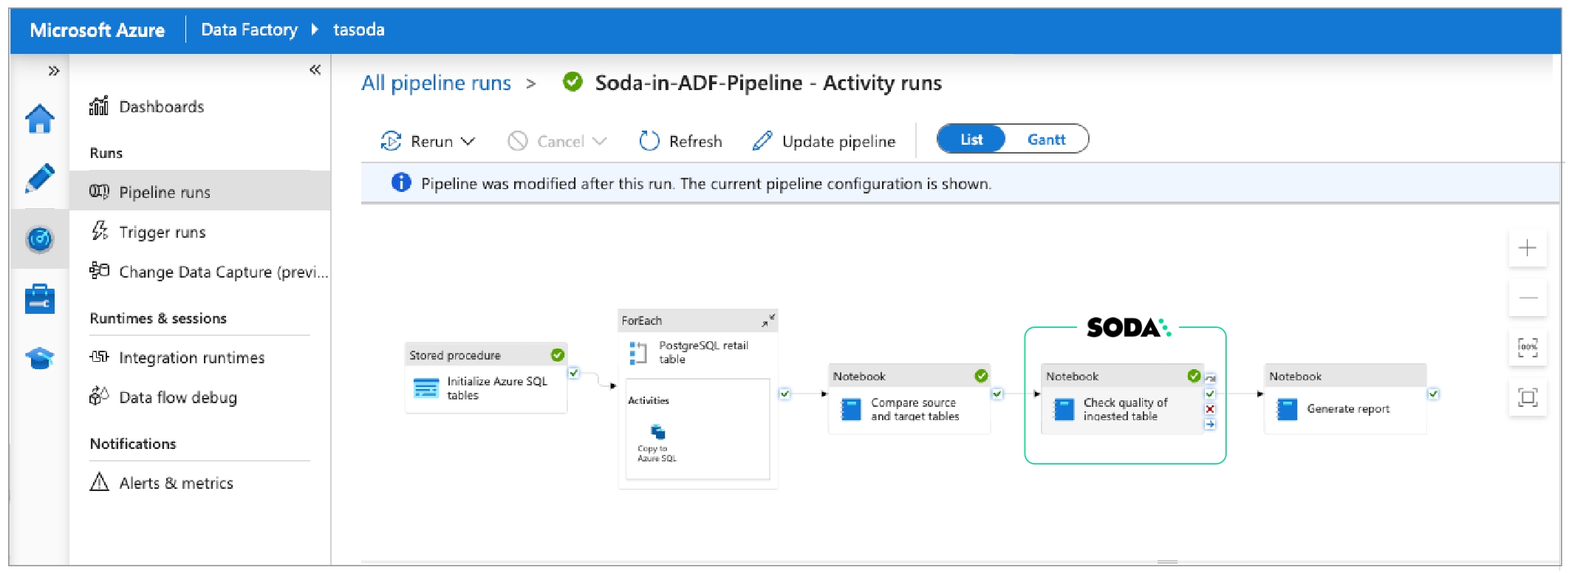Expand the Rerun dropdown
The width and height of the screenshot is (1569, 573).
(468, 141)
